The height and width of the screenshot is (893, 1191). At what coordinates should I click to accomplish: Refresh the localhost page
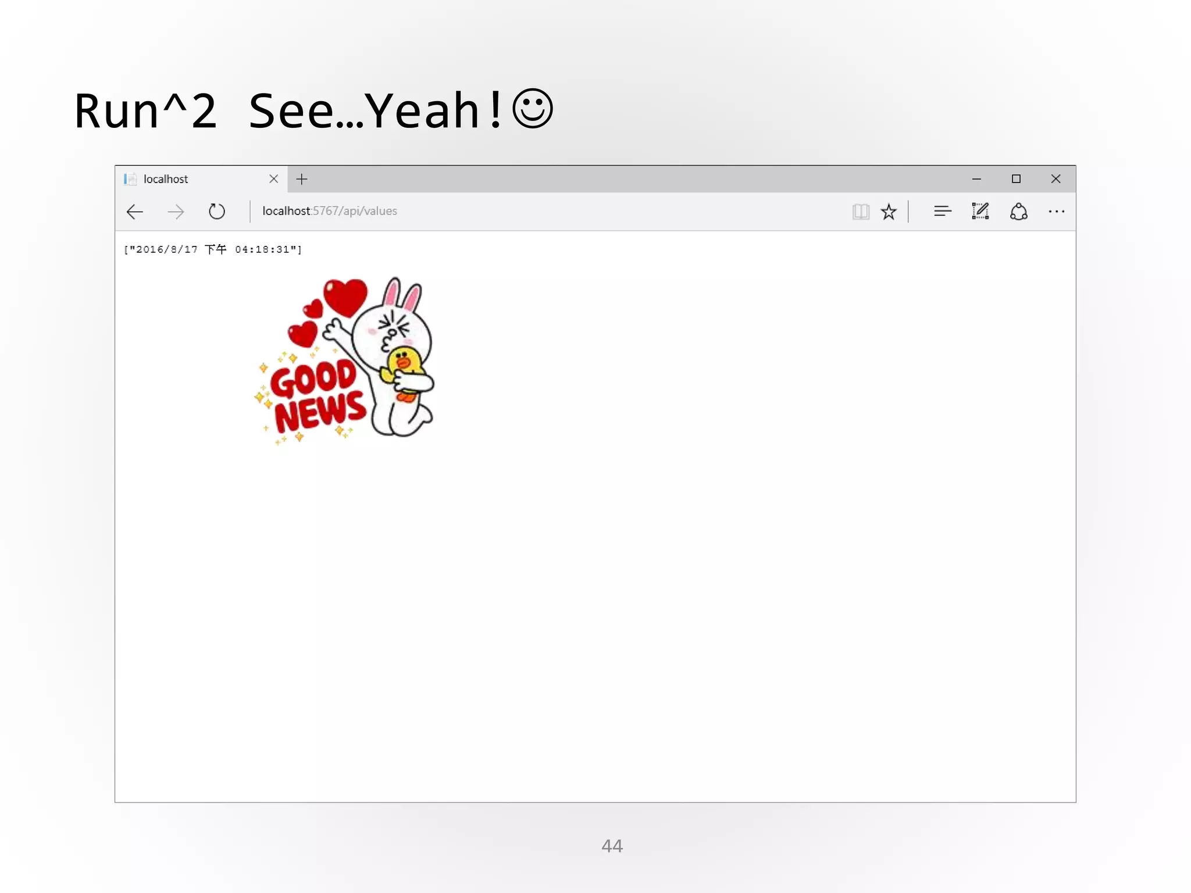(217, 212)
